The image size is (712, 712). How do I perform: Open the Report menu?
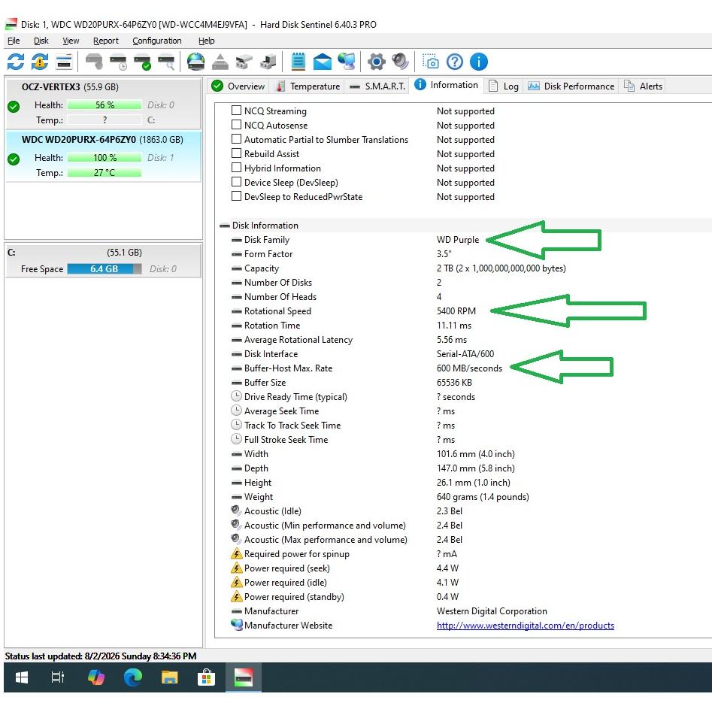click(x=106, y=41)
